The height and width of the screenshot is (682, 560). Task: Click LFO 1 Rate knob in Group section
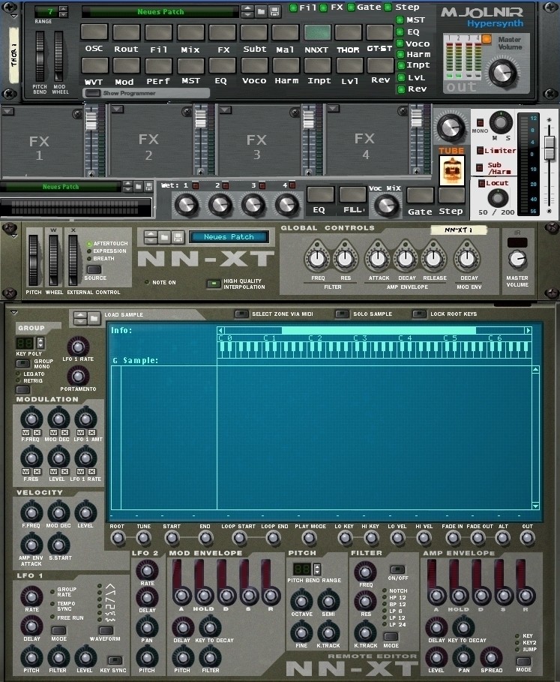tap(78, 347)
